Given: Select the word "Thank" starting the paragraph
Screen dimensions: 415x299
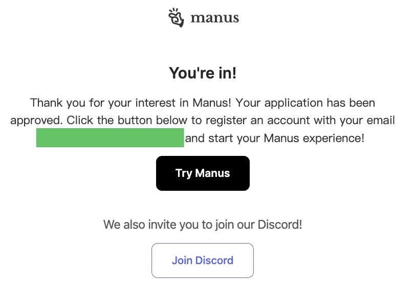Looking at the screenshot, I should (47, 103).
